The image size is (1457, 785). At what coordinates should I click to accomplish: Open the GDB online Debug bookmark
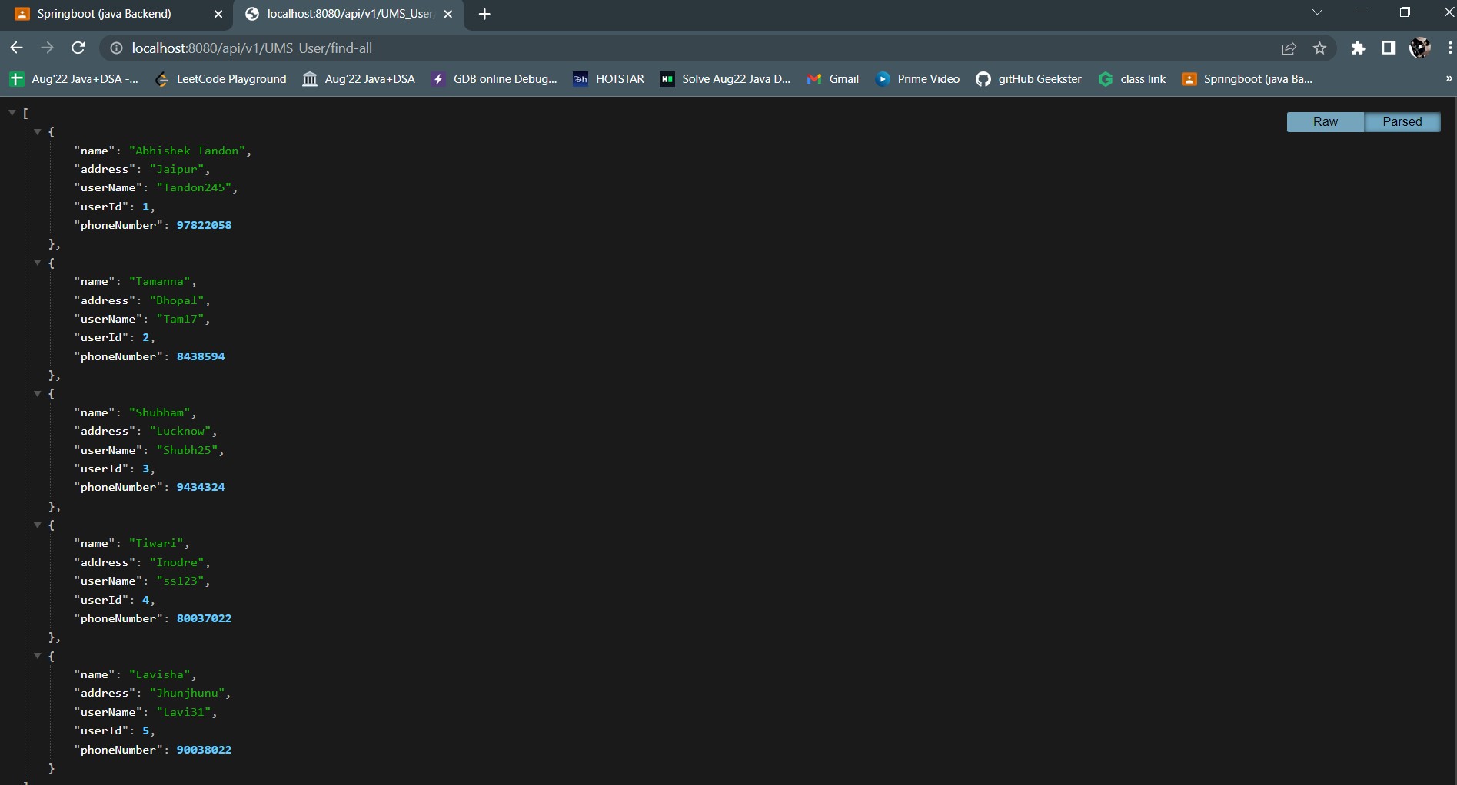pyautogui.click(x=494, y=78)
